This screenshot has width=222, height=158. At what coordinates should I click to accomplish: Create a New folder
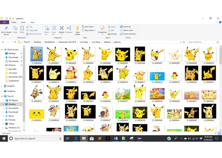(x=78, y=30)
